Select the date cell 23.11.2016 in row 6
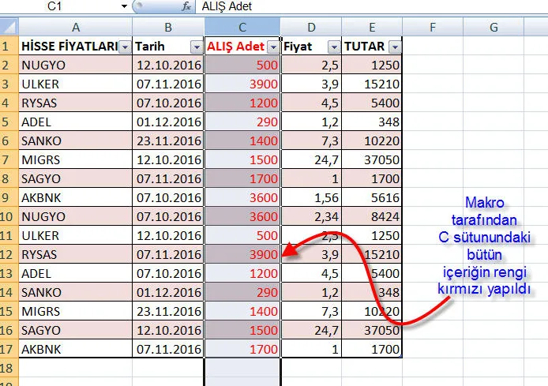This screenshot has height=386, width=548. coord(168,141)
